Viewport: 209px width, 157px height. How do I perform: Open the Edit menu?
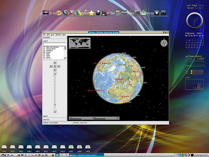pos(48,35)
